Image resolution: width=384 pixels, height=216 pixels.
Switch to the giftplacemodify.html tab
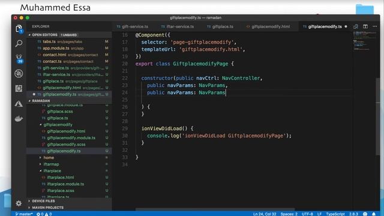tap(268, 26)
